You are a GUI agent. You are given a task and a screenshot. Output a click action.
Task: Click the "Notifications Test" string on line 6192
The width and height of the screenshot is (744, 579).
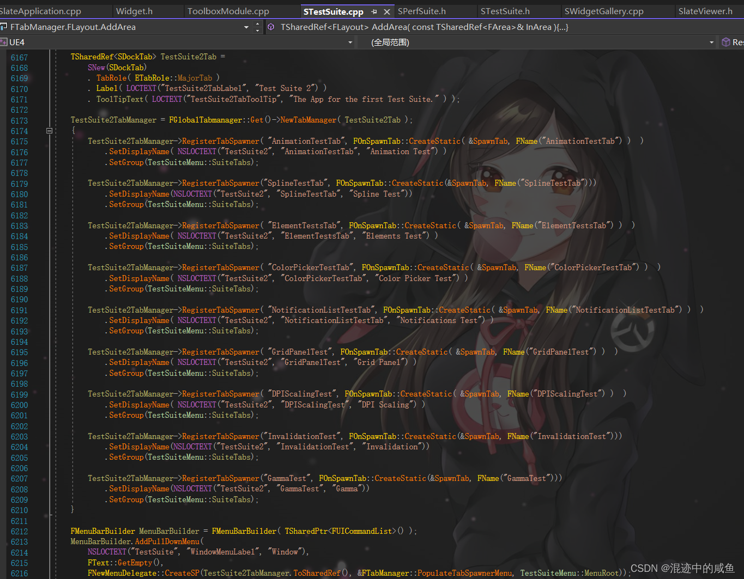(x=440, y=320)
